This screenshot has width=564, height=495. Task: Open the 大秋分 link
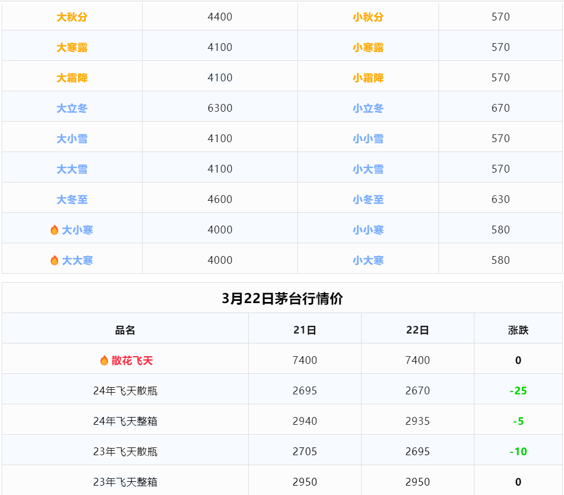coord(72,17)
